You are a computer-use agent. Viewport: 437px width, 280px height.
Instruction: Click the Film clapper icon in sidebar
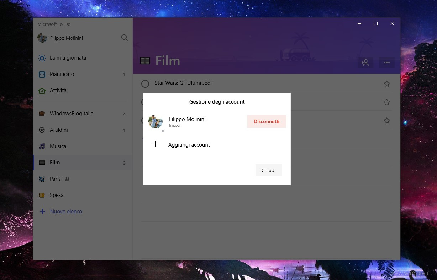click(42, 163)
